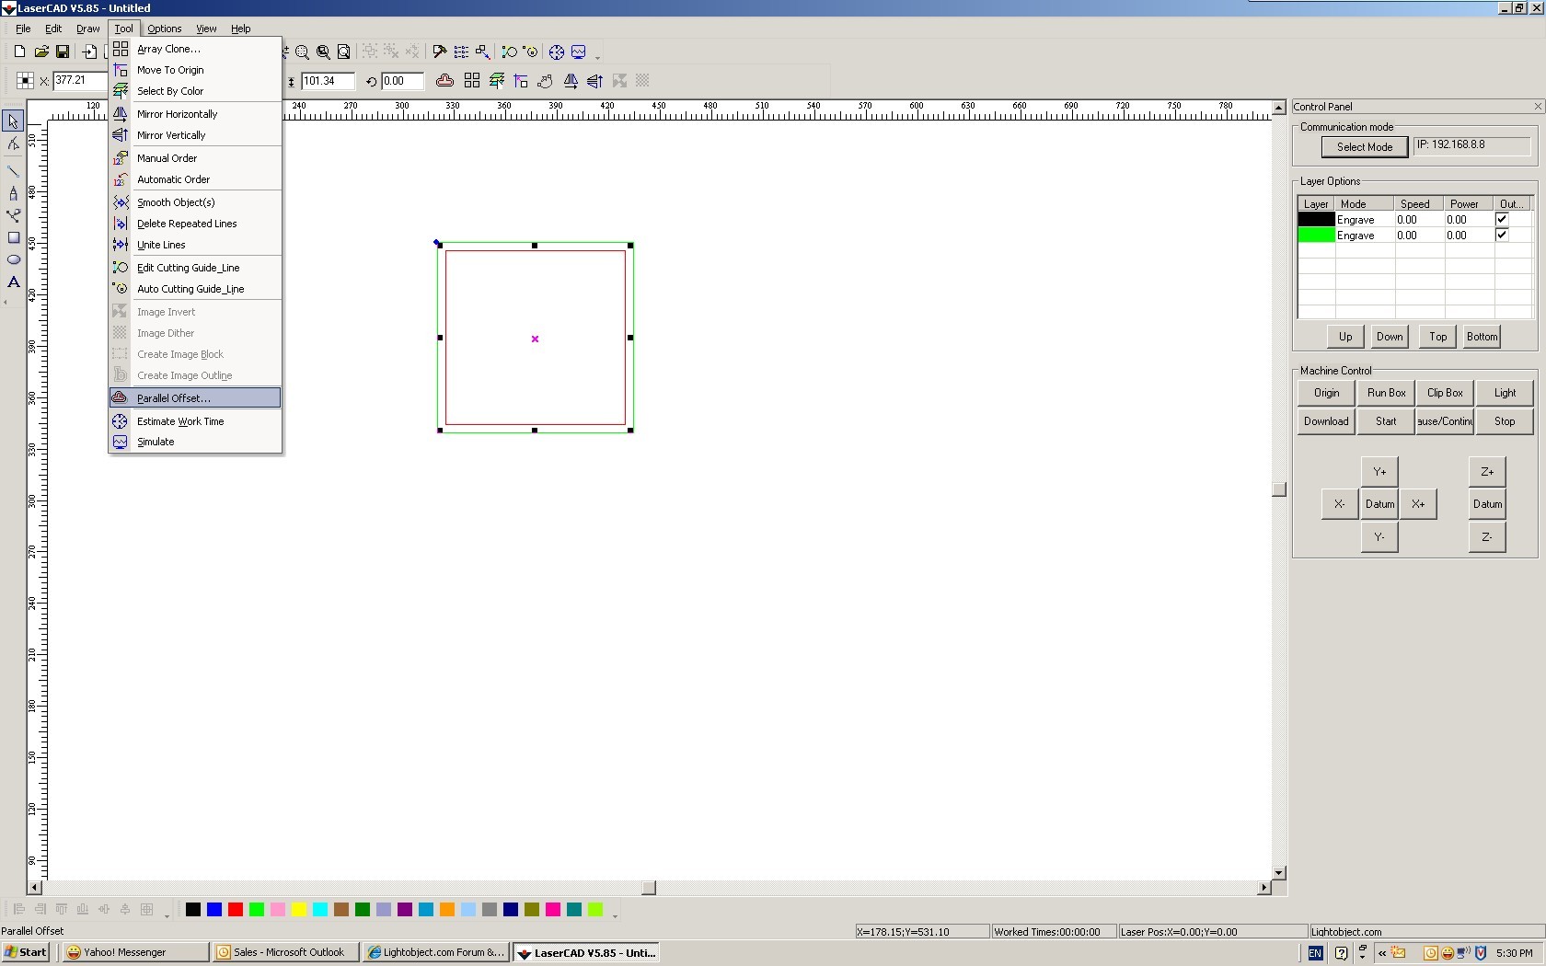Expand the color palette toolbar options arrow

click(x=615, y=914)
